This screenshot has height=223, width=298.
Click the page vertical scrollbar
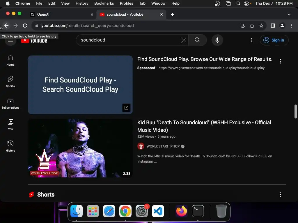[296, 111]
